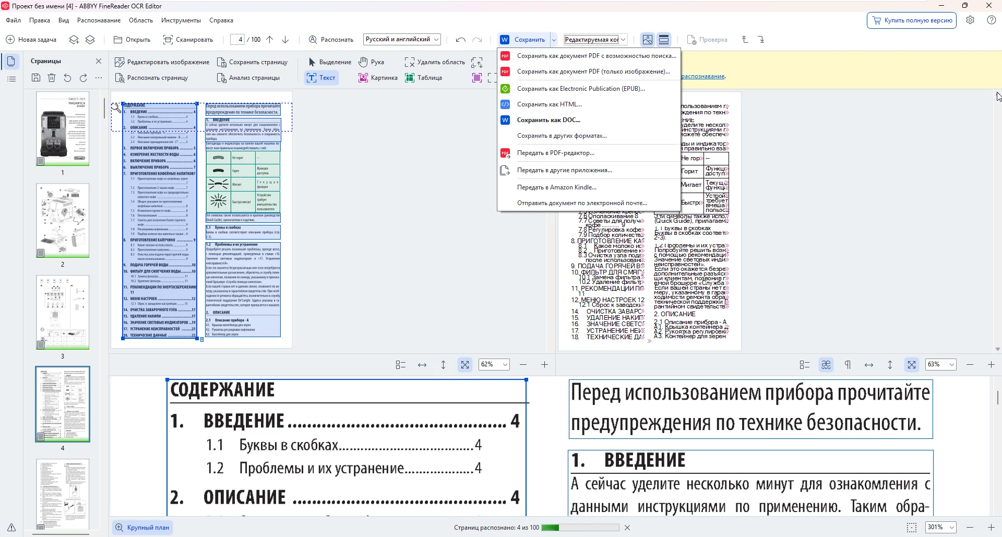Click the recognition progress bar
The image size is (1002, 537).
[x=580, y=528]
